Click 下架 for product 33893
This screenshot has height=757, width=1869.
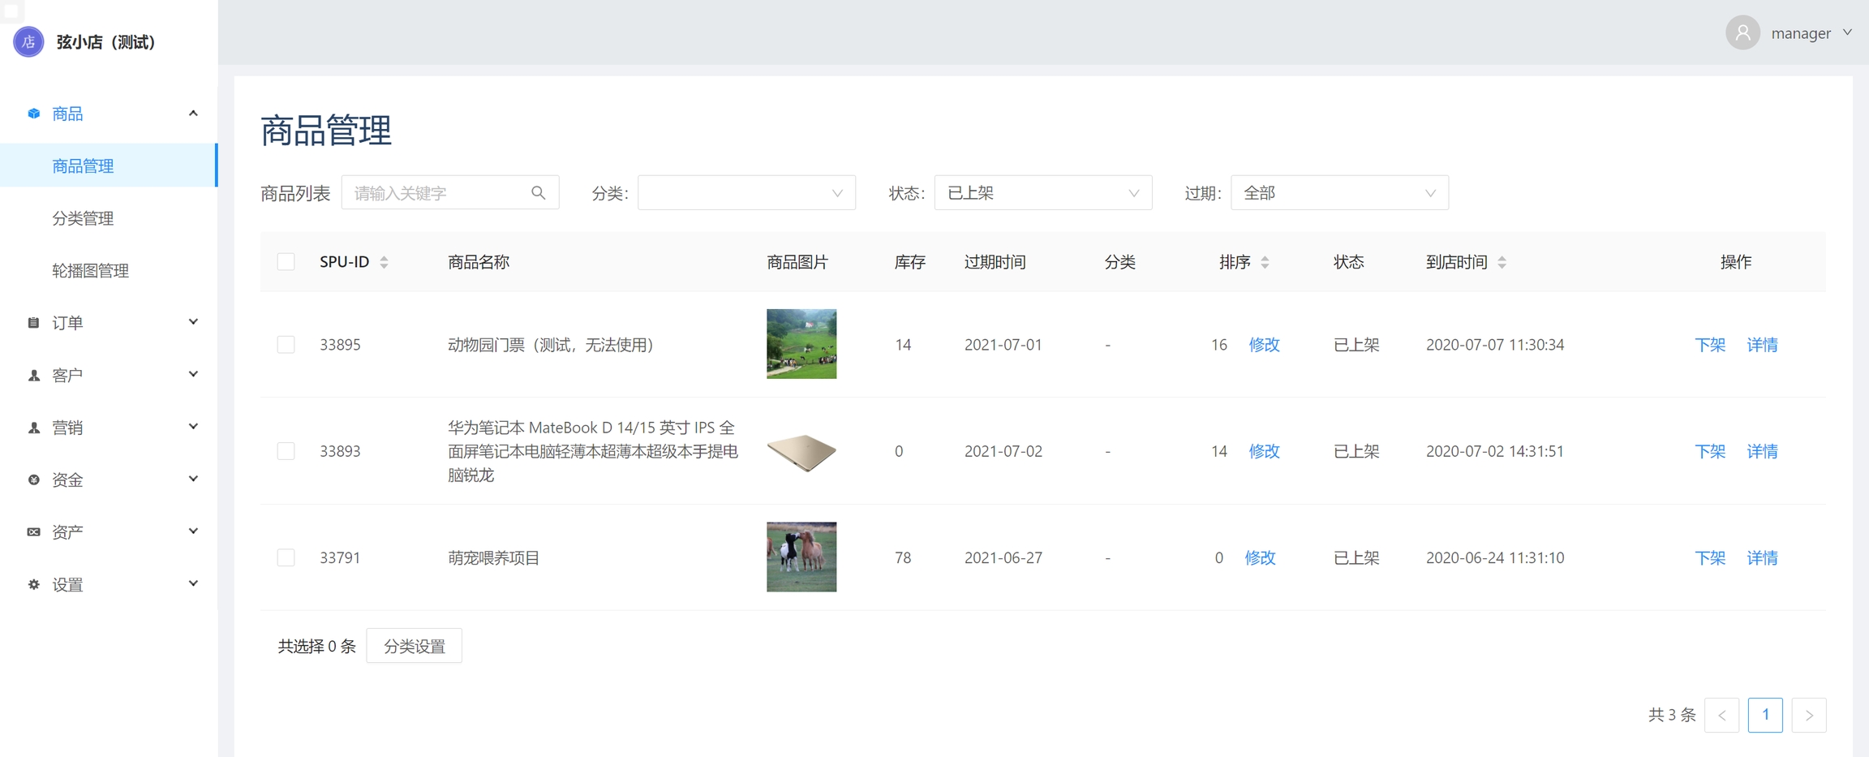pyautogui.click(x=1709, y=451)
